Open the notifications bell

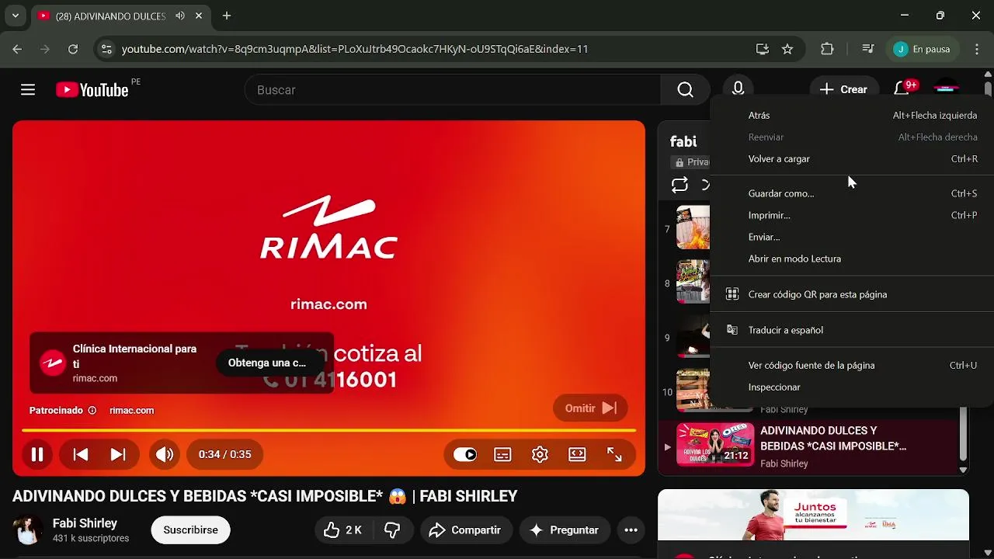(902, 89)
